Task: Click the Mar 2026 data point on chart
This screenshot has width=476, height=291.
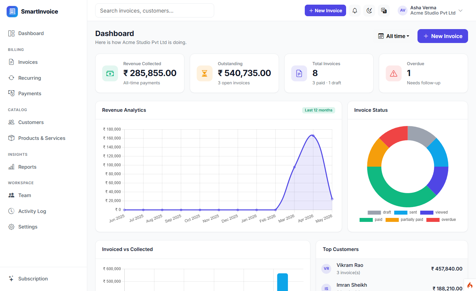Action: [x=294, y=167]
